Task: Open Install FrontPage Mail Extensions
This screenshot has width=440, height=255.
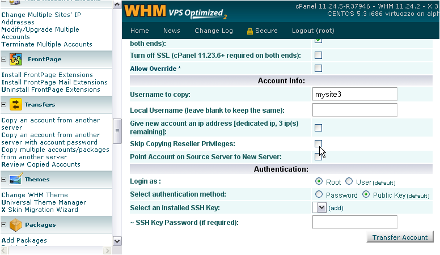Action: click(x=54, y=82)
